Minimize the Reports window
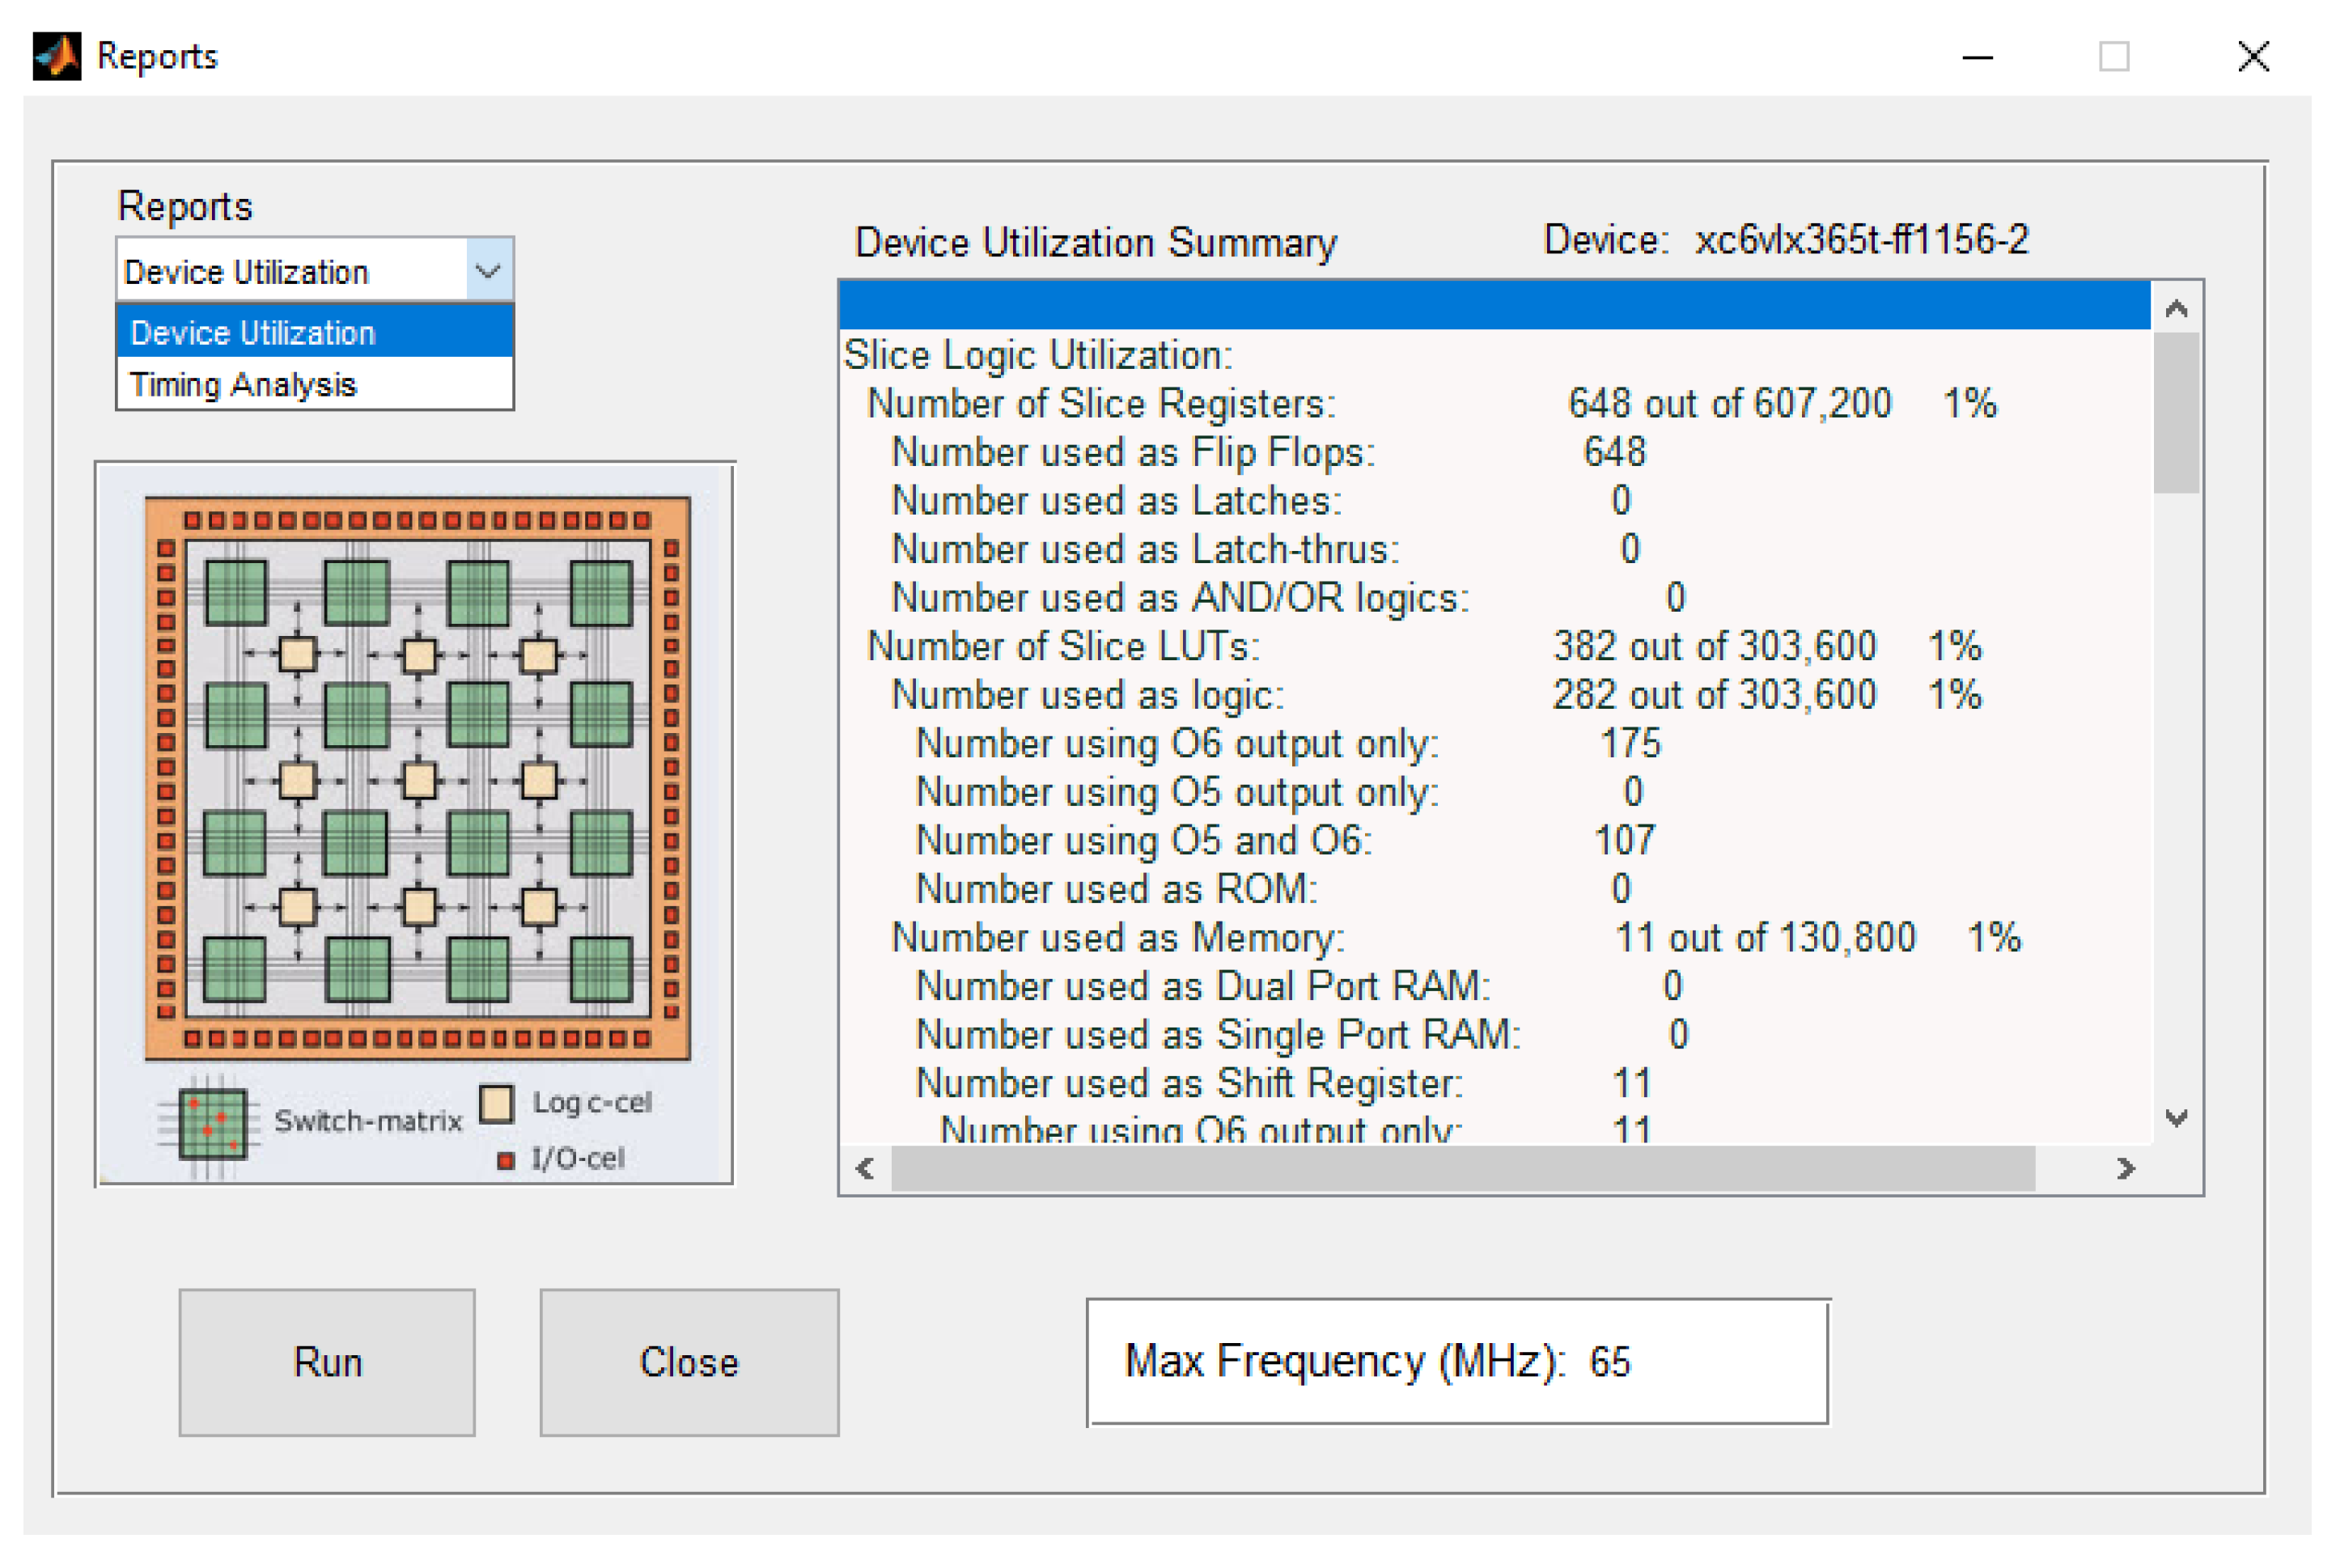 pyautogui.click(x=1977, y=57)
